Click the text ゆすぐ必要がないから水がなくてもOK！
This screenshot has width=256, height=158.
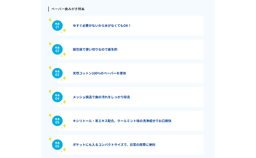pos(102,26)
